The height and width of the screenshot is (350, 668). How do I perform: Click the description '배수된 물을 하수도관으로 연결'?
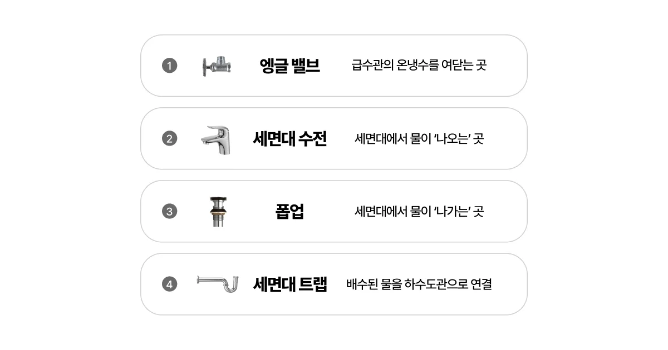[x=419, y=284]
